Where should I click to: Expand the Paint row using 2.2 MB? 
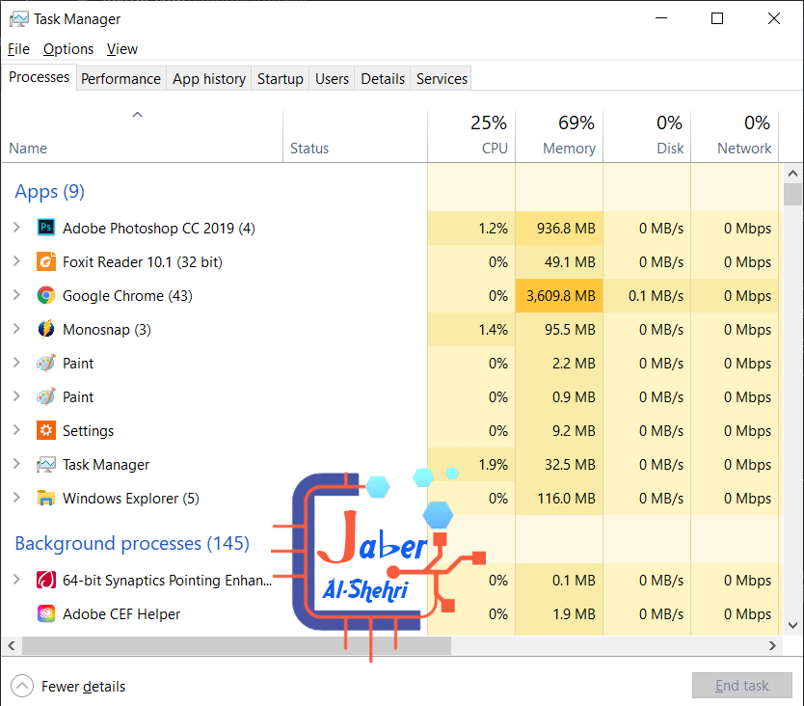pyautogui.click(x=16, y=363)
